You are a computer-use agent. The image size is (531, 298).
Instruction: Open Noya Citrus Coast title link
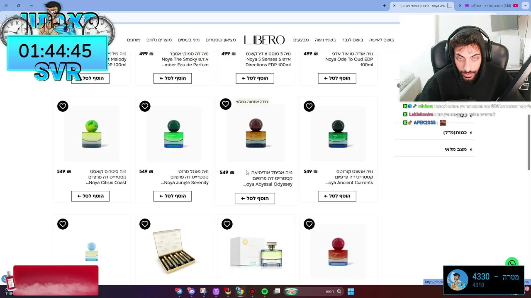106,177
